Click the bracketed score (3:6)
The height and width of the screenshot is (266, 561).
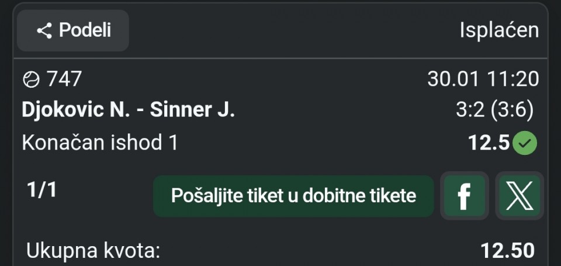click(512, 110)
